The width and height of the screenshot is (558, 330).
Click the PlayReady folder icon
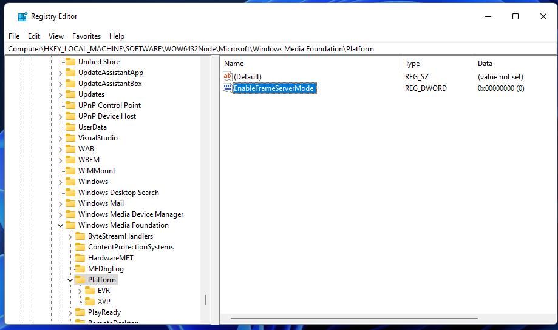pyautogui.click(x=80, y=312)
